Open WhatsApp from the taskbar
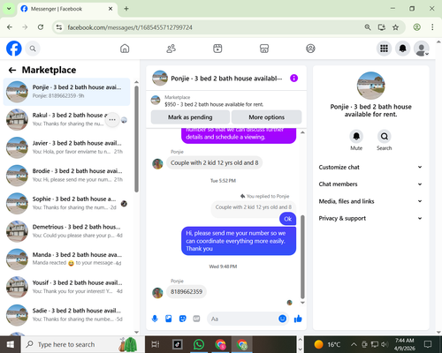The width and height of the screenshot is (442, 353). tap(199, 344)
